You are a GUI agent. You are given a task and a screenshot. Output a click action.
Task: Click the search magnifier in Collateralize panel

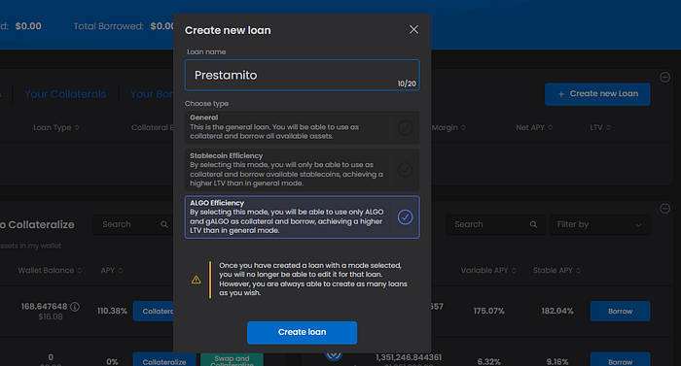[x=163, y=224]
